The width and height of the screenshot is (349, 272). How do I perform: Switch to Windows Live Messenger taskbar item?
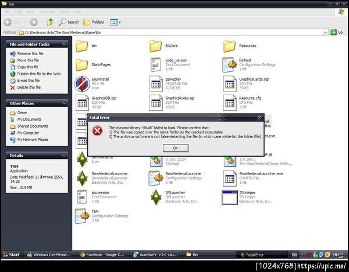pyautogui.click(x=49, y=255)
